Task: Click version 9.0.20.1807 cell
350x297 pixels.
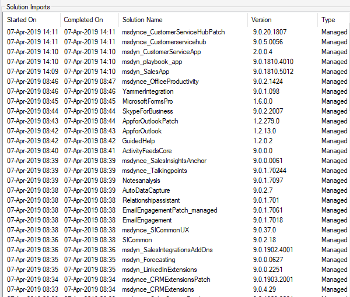Action: point(269,32)
